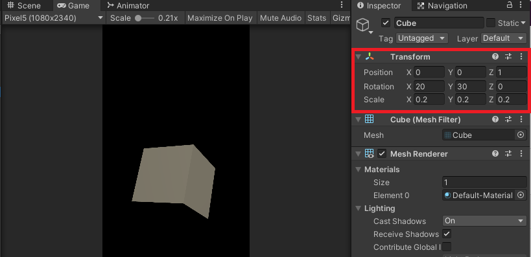Open the Cast Shadows dropdown
This screenshot has height=257, width=531.
tap(484, 221)
